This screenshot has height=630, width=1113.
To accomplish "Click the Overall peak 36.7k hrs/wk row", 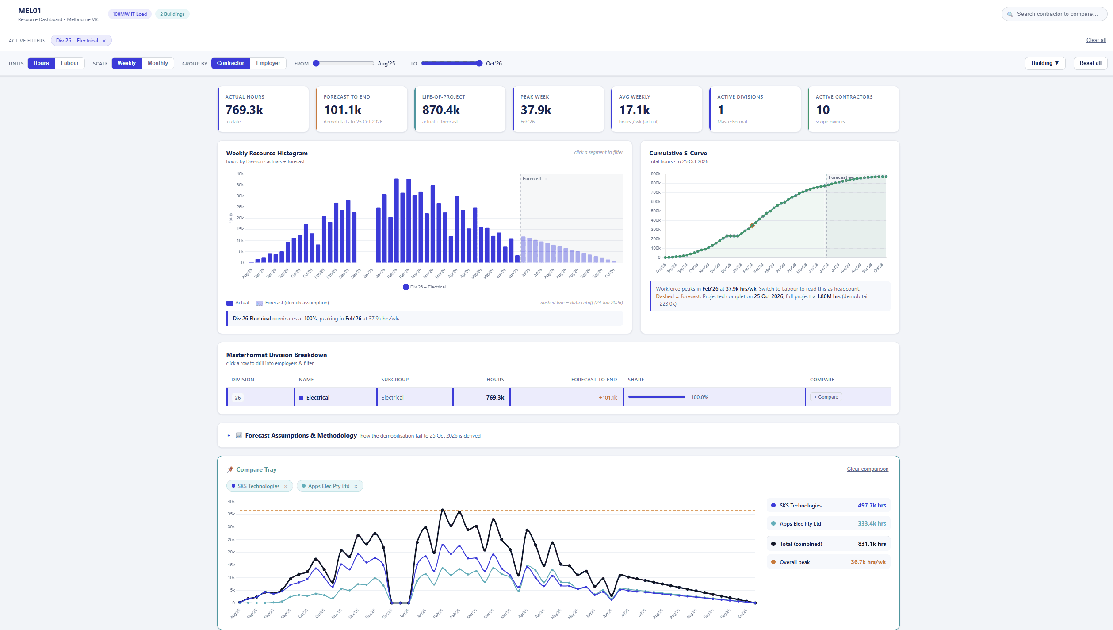I will (828, 562).
